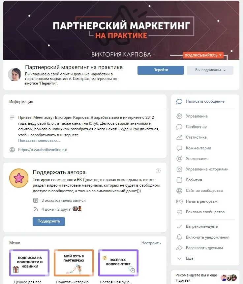This screenshot has height=284, width=243.
Task: Click the Начать репортаж broadcast icon
Action: [x=179, y=201]
